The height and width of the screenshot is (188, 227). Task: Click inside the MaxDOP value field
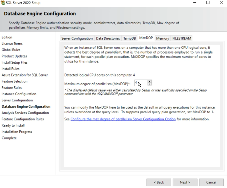[141, 83]
